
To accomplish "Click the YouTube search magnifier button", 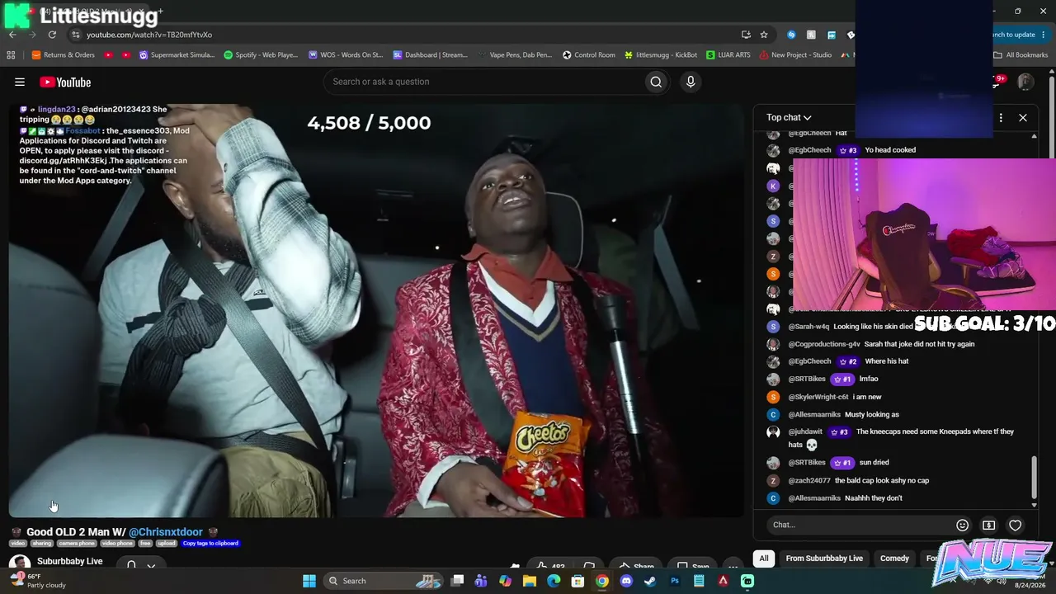I will coord(656,82).
